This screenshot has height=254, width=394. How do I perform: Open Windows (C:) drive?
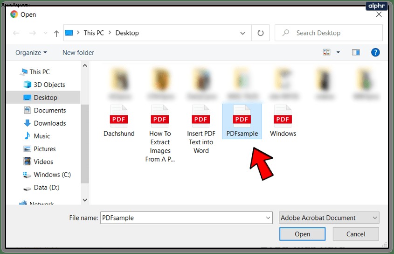point(47,175)
